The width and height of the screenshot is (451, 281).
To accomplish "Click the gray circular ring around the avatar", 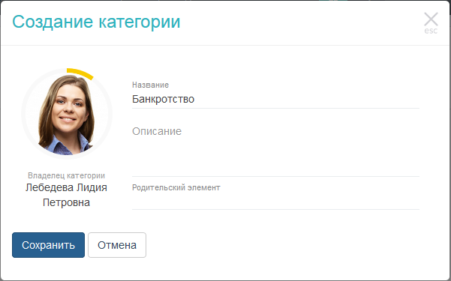I will pos(23,115).
